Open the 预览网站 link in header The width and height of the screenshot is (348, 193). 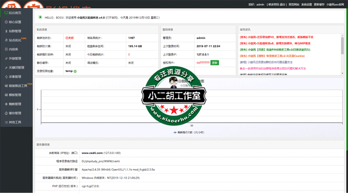(294, 4)
